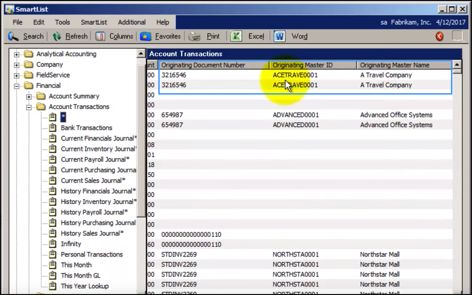This screenshot has height=295, width=472.
Task: Click the clipboard icon next to Personal Transactions
Action: coord(52,254)
